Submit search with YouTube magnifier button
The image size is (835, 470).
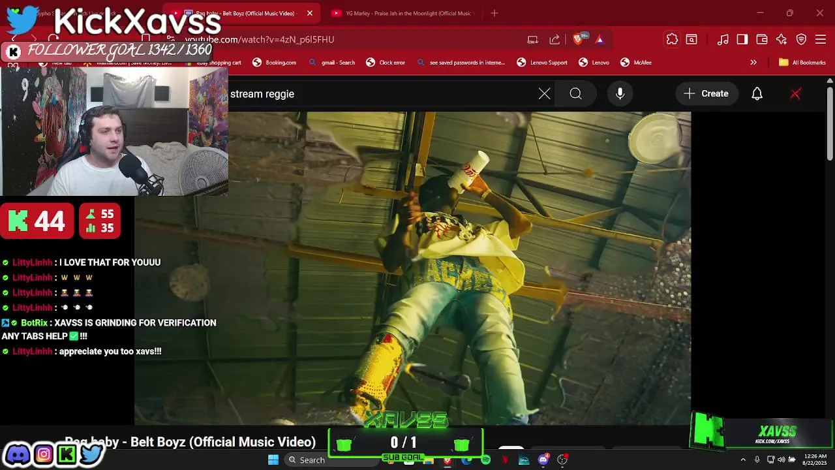pyautogui.click(x=575, y=94)
